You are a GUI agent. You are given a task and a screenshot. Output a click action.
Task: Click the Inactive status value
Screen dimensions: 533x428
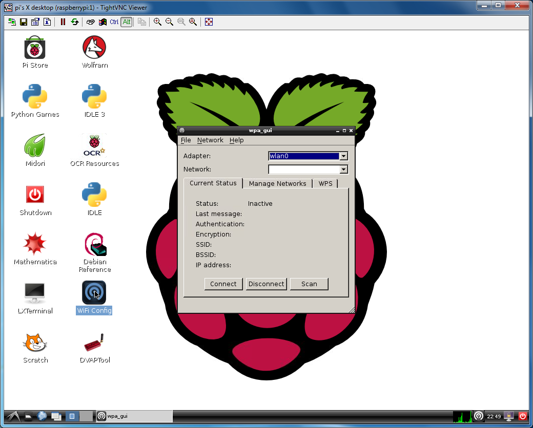(260, 204)
